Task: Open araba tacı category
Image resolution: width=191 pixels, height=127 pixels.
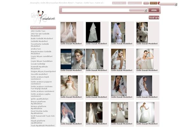Action: point(36,49)
